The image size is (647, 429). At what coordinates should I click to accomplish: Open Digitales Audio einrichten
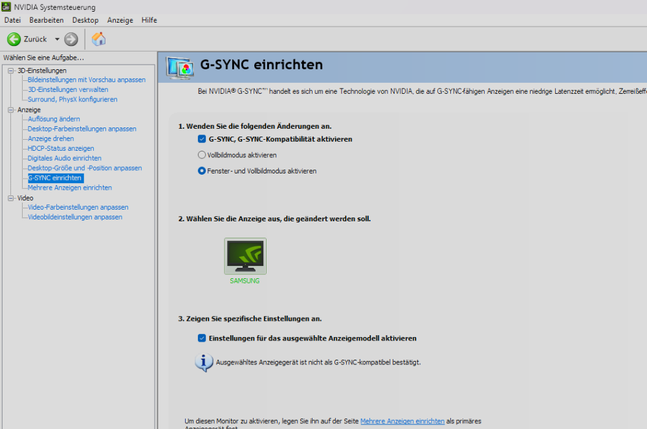[65, 159]
